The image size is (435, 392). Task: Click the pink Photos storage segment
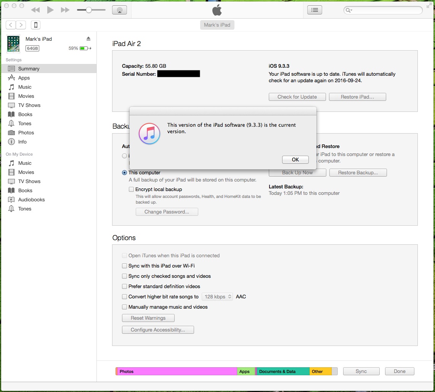click(177, 371)
